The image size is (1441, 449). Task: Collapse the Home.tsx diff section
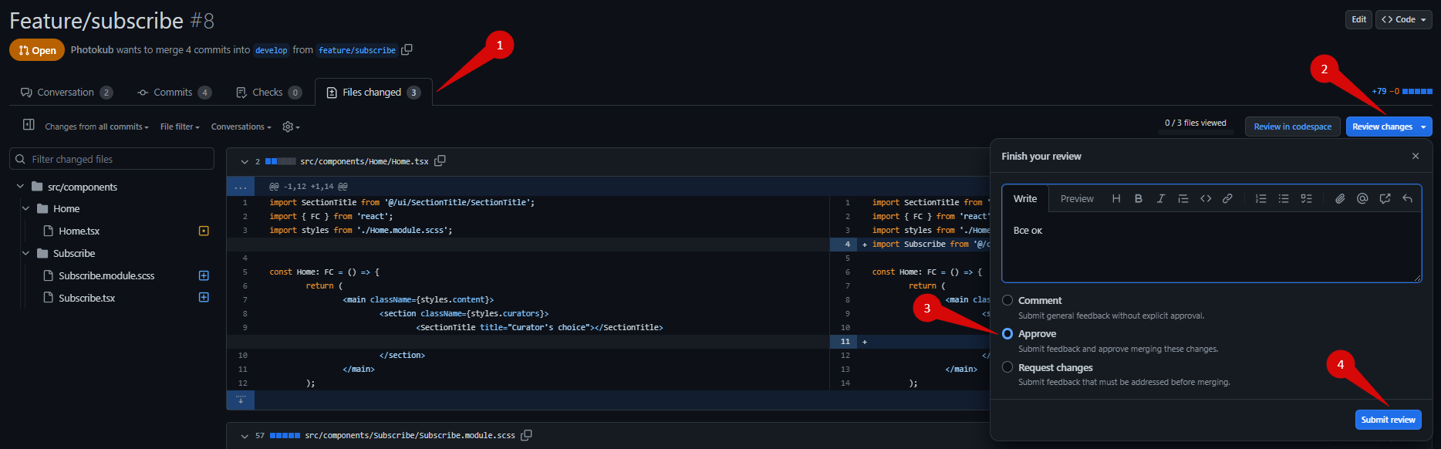click(244, 162)
